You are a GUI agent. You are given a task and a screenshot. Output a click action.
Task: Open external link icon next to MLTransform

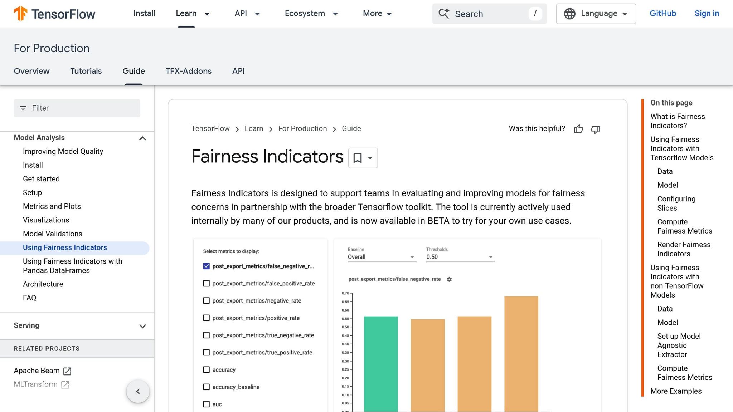click(x=65, y=384)
